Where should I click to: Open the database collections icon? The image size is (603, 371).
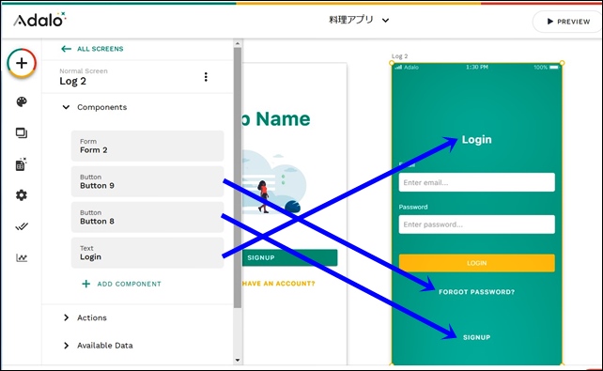pos(22,164)
